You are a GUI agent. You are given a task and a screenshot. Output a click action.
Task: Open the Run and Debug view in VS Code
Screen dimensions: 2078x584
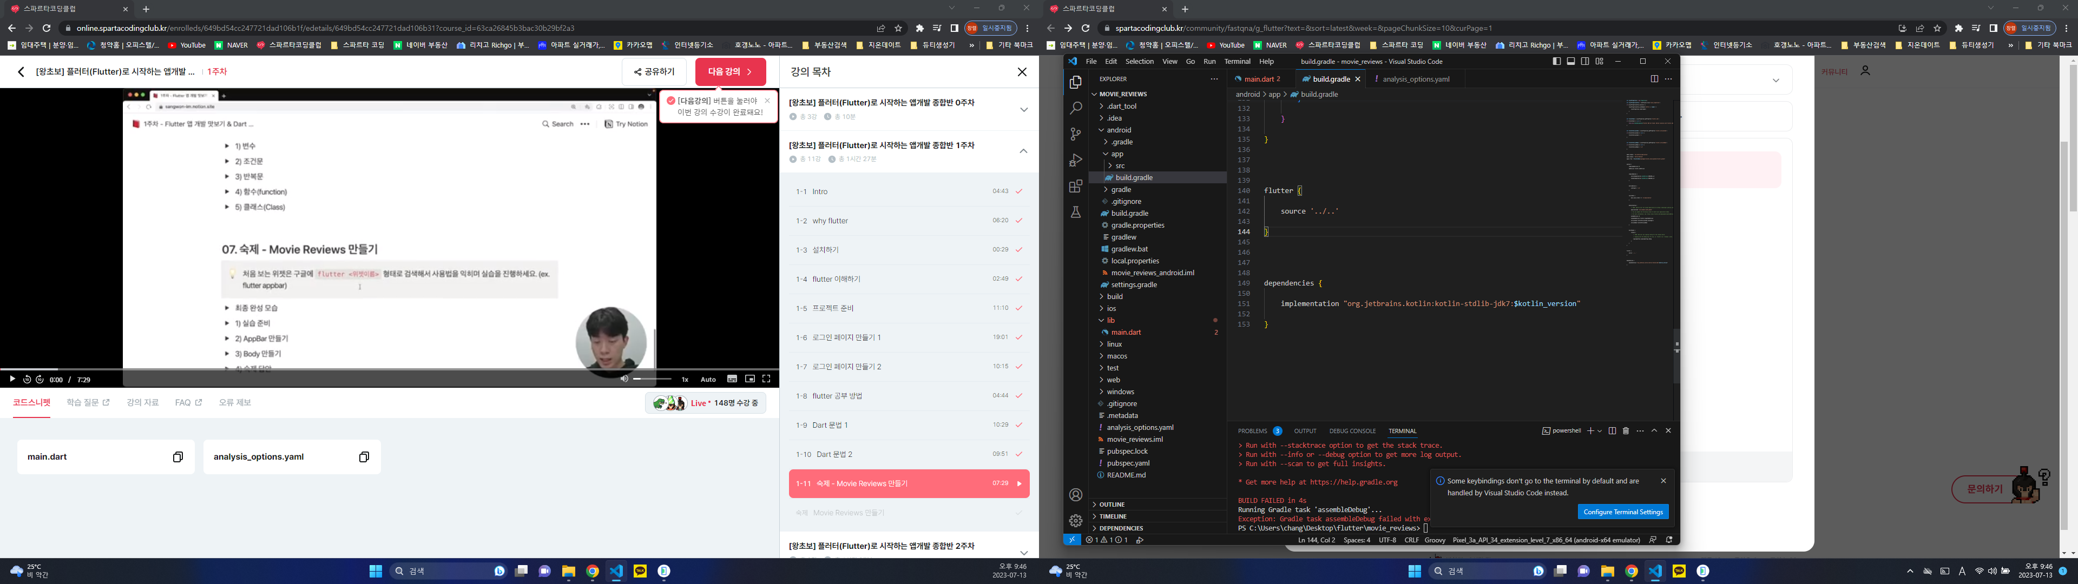point(1075,161)
